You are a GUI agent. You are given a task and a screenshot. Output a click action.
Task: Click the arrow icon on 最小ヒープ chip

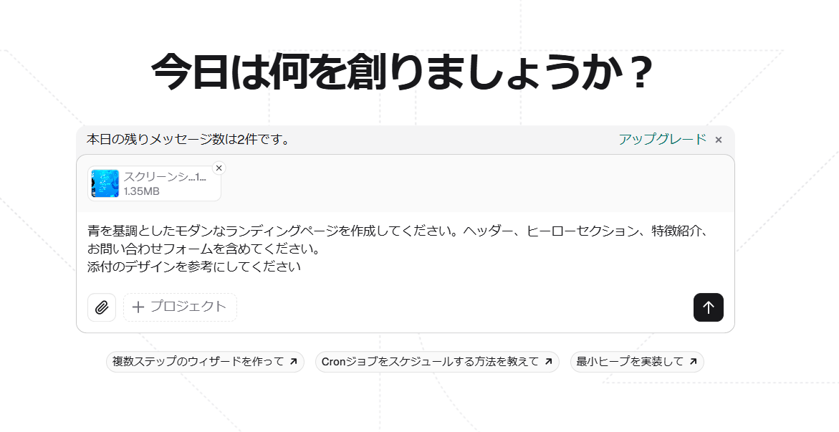click(x=693, y=362)
